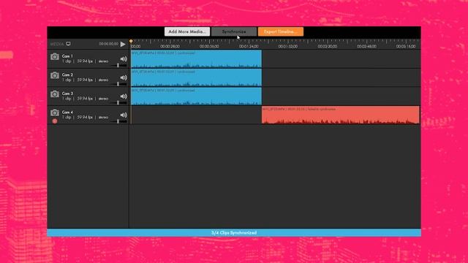Select the blue clip on Cam 2 track
Viewport: 468px width, 263px height.
click(x=196, y=77)
